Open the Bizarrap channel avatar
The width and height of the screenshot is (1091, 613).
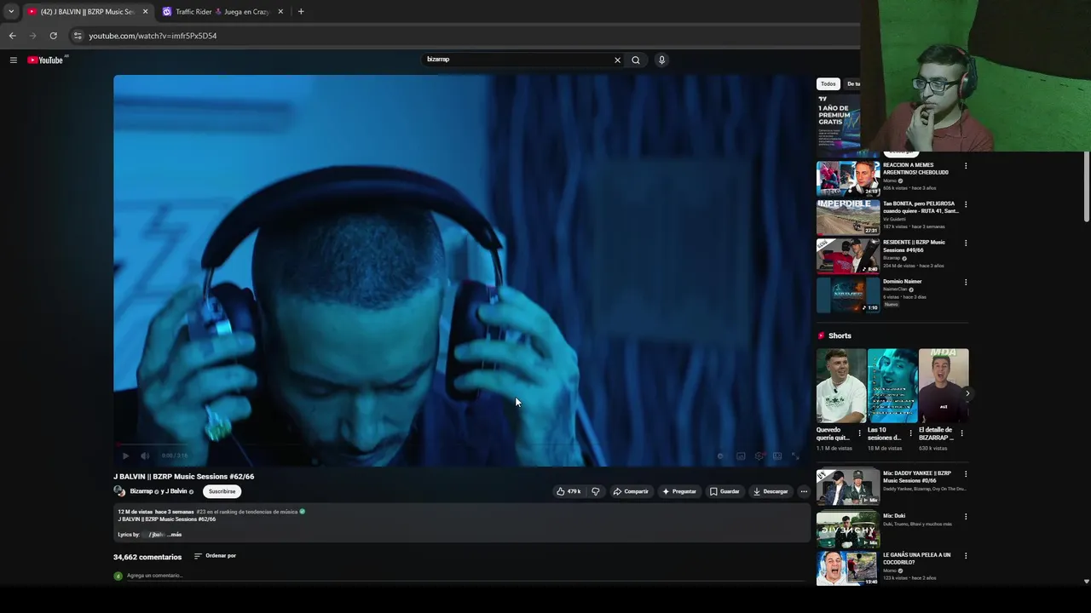[119, 491]
